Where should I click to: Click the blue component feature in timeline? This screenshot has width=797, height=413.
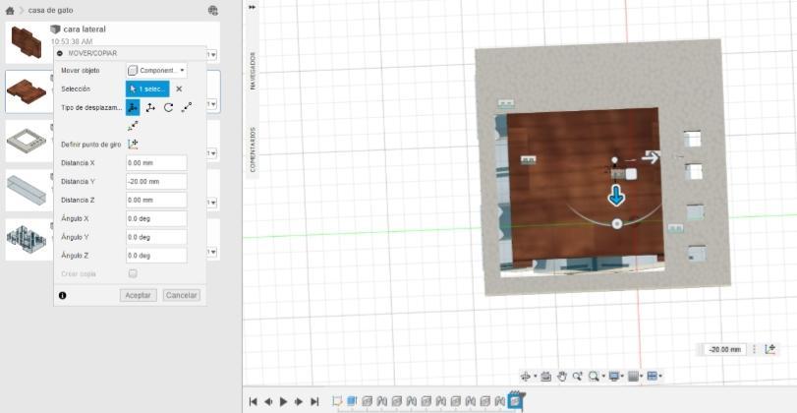(x=351, y=402)
